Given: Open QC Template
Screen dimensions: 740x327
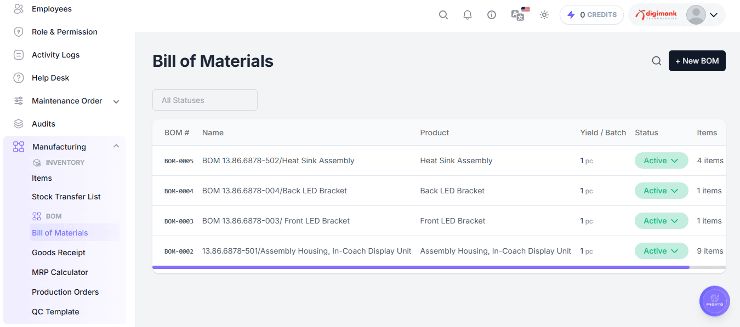Looking at the screenshot, I should (55, 312).
